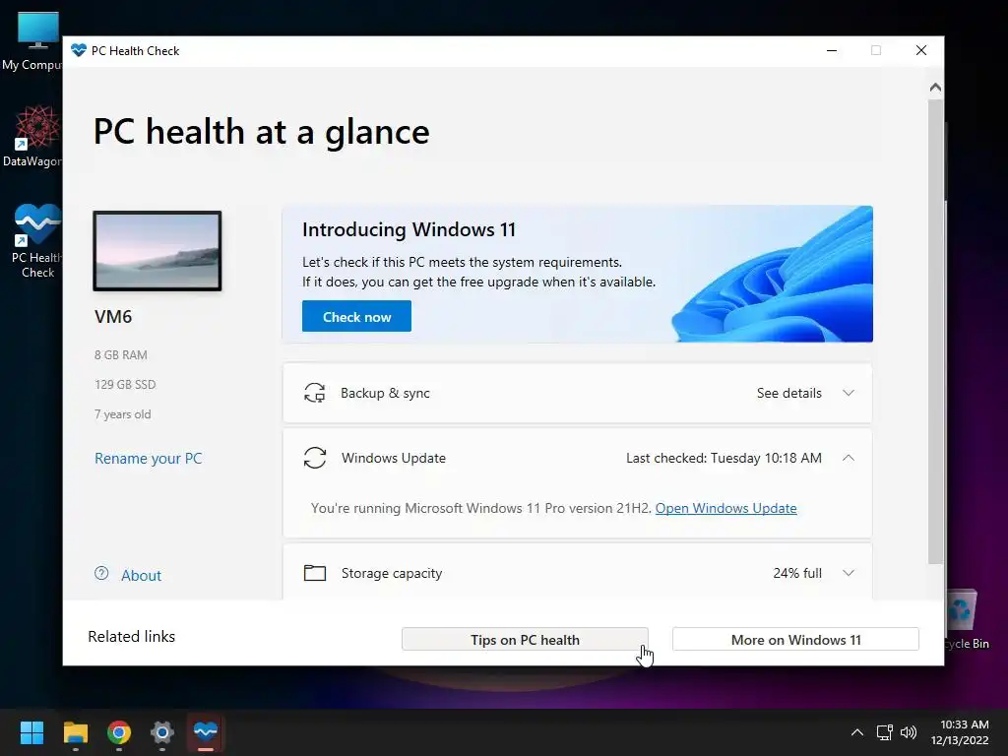Click the Backup & sync icon
This screenshot has width=1008, height=756.
point(314,393)
